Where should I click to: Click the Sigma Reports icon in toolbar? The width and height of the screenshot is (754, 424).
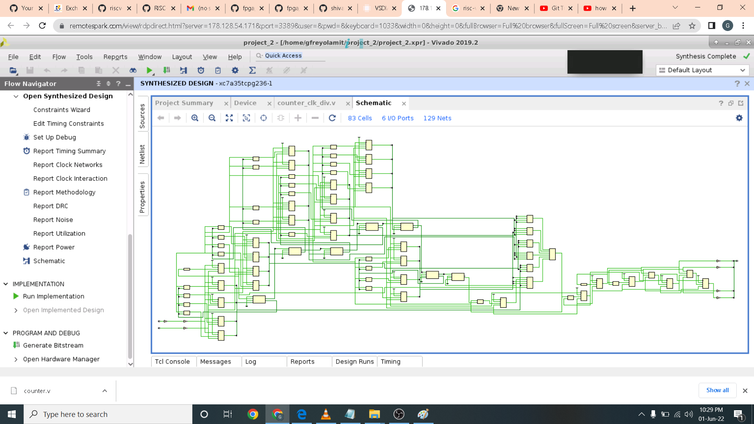click(x=252, y=70)
